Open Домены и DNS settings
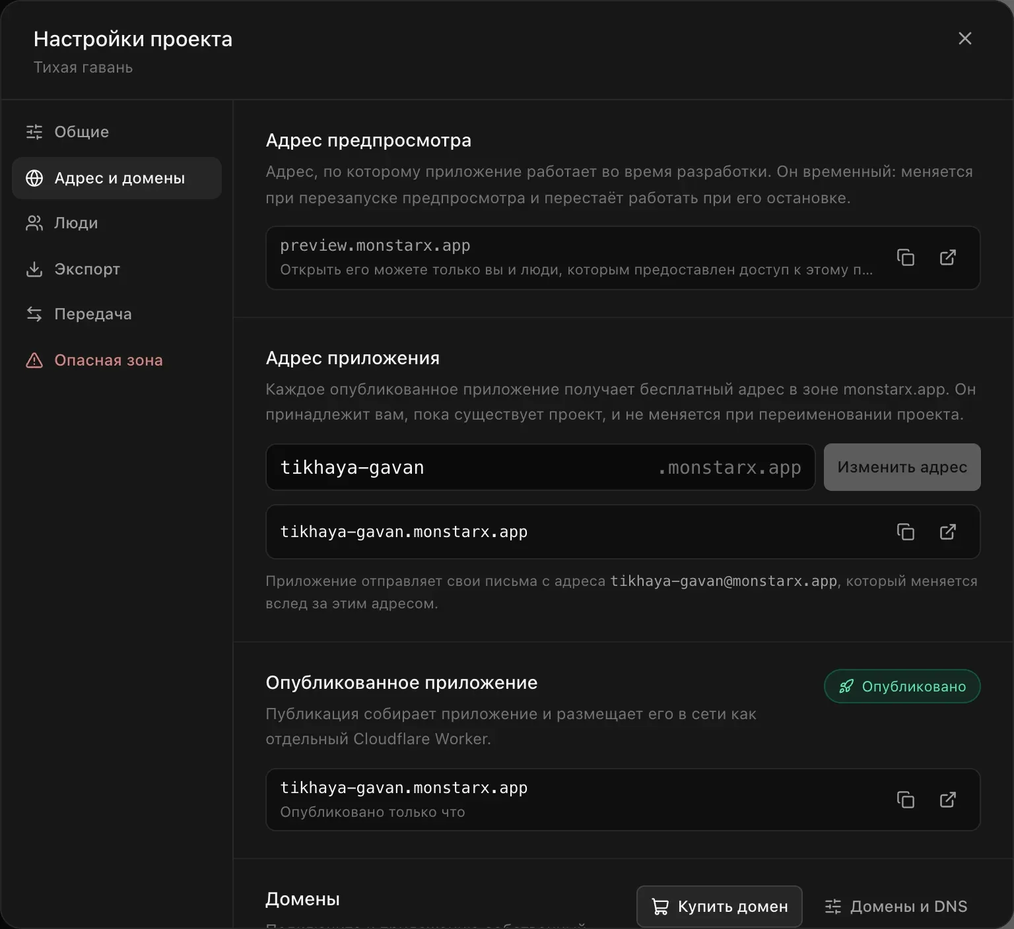1014x929 pixels. pyautogui.click(x=896, y=907)
